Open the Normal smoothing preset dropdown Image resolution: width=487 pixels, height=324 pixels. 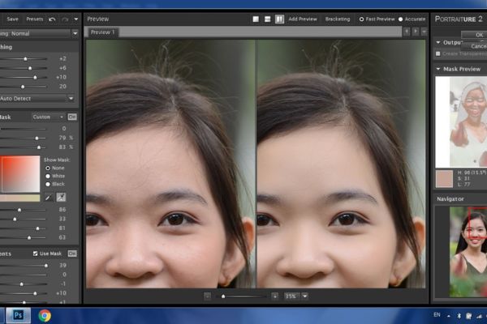pos(75,33)
